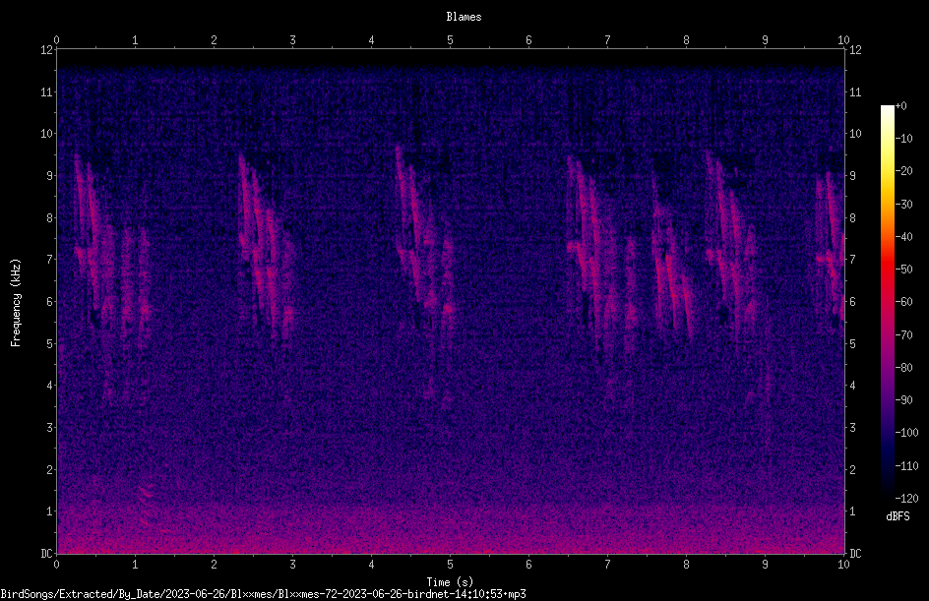The image size is (929, 601).
Task: Click the "DC" label on right frequency axis
Action: [x=855, y=554]
